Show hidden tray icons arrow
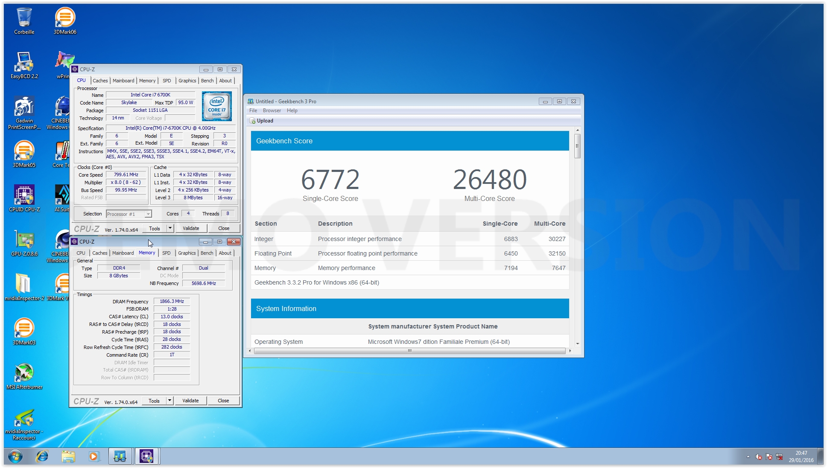This screenshot has width=827, height=468. 748,456
